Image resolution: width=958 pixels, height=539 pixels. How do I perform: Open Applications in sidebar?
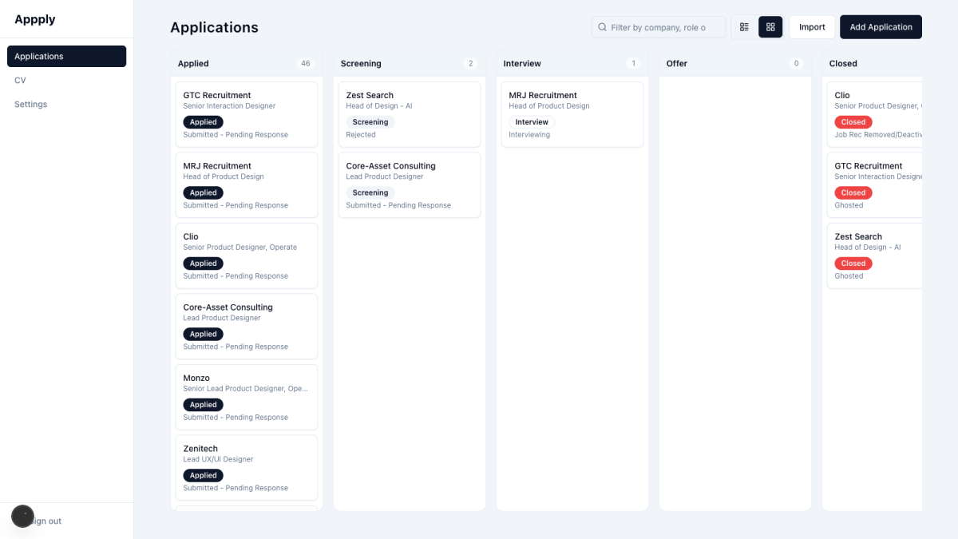coord(66,56)
